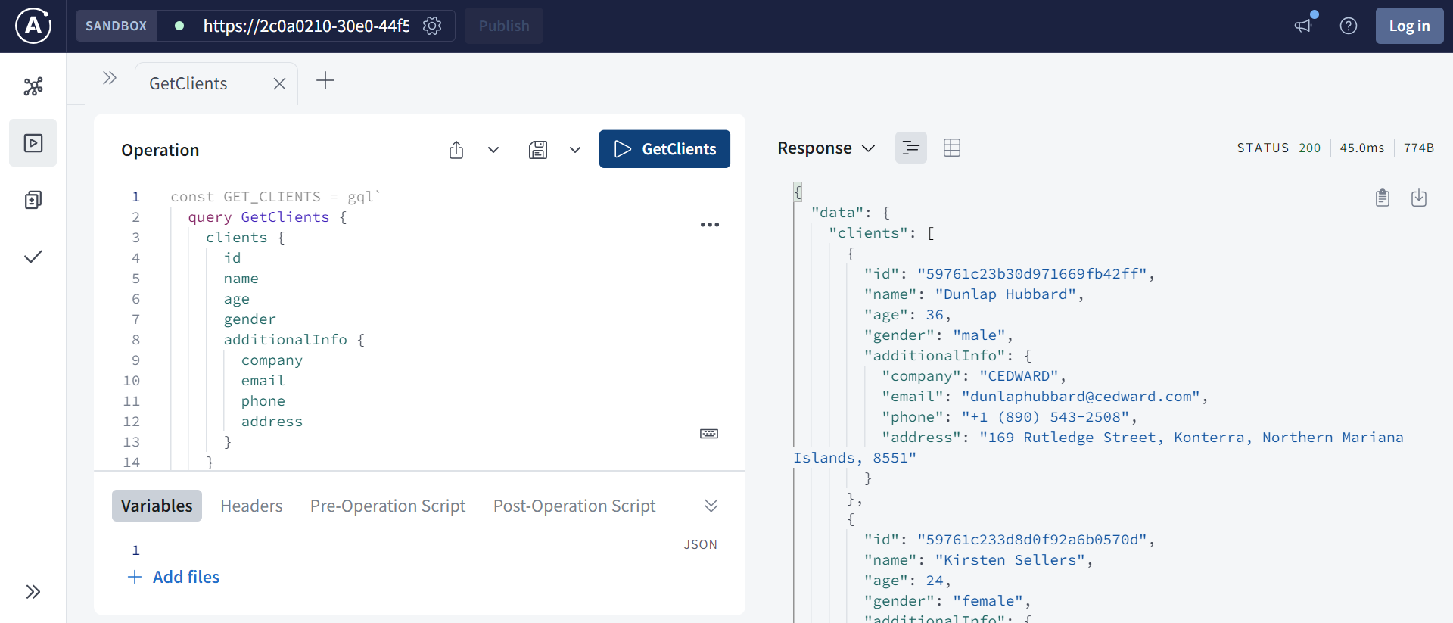Click the JSON label in variables panel

(x=701, y=544)
